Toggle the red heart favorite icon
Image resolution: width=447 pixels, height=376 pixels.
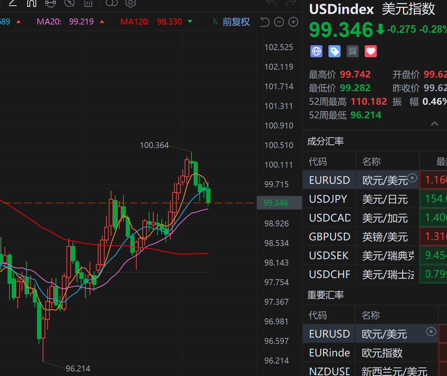point(371,51)
